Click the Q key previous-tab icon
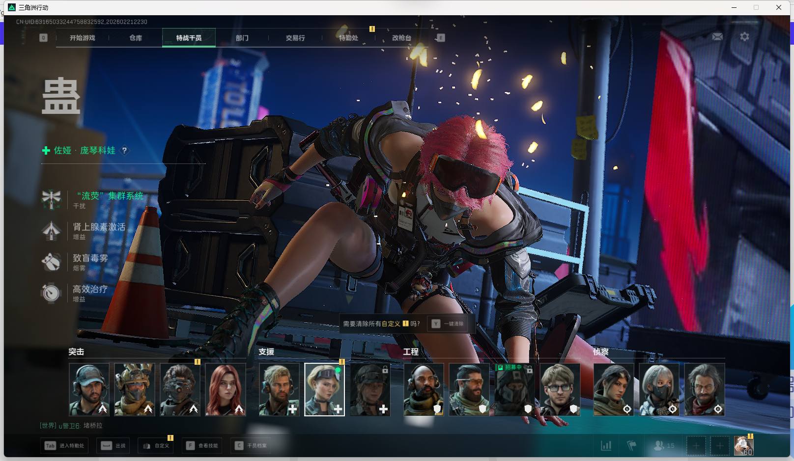 click(43, 38)
